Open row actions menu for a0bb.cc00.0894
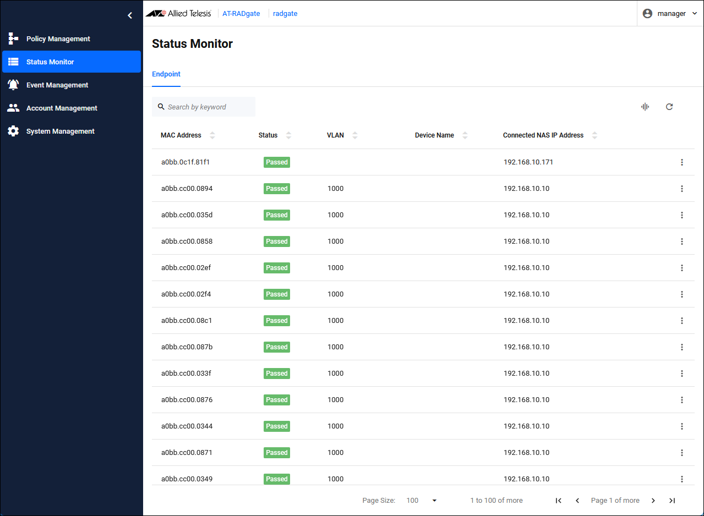The width and height of the screenshot is (704, 516). (x=681, y=189)
